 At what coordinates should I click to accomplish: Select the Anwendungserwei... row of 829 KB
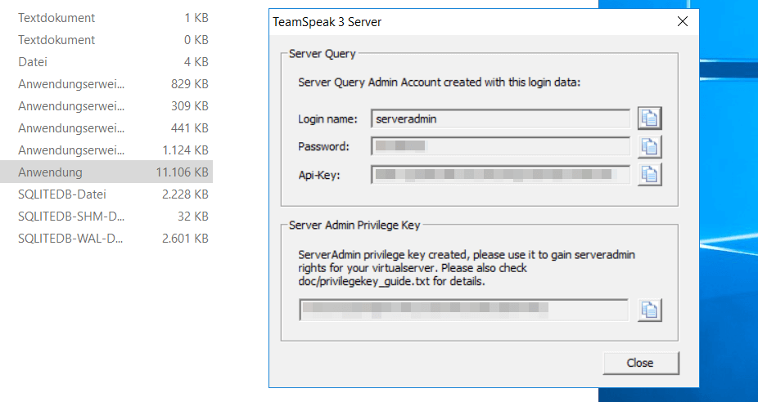point(106,84)
